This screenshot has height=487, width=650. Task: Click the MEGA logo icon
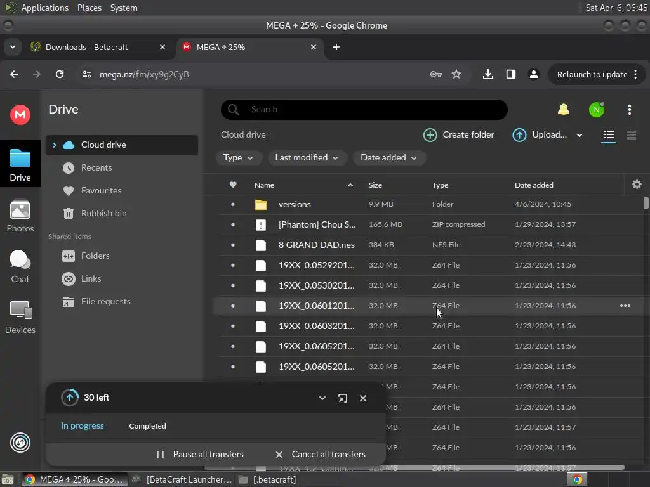tap(20, 114)
